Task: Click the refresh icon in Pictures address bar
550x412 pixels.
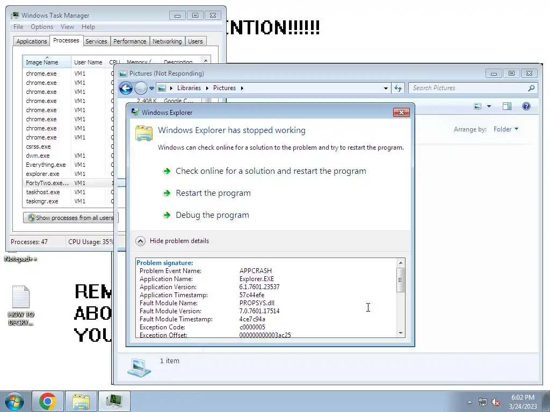Action: [x=398, y=88]
